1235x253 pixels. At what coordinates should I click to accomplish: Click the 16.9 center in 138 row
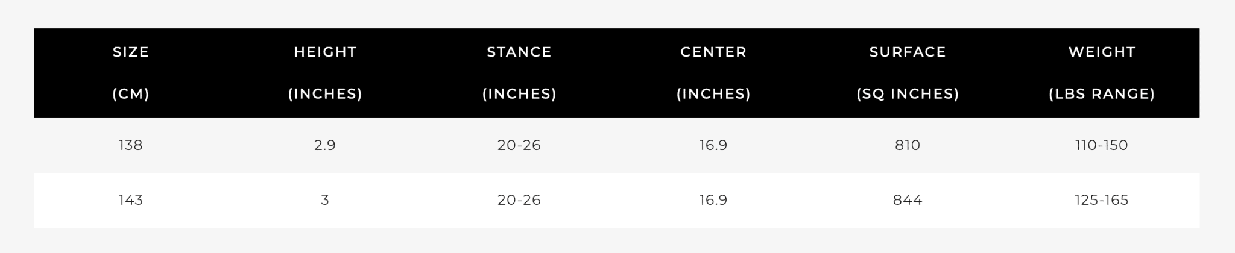(713, 145)
